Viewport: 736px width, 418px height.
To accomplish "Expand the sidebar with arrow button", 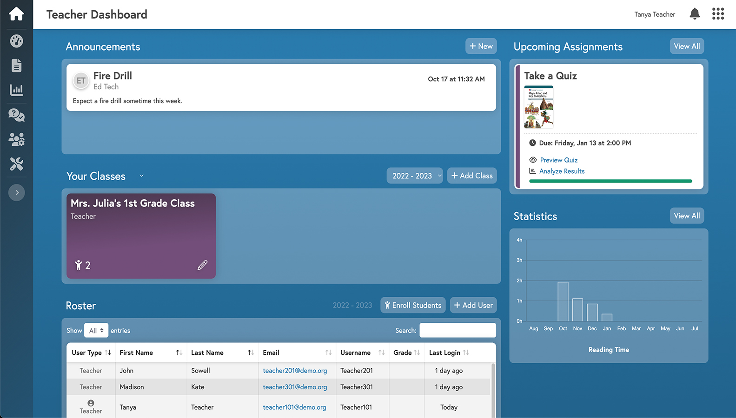I will 17,193.
